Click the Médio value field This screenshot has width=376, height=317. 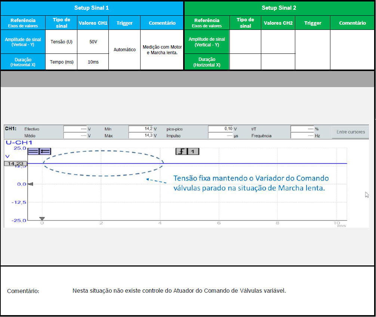75,136
